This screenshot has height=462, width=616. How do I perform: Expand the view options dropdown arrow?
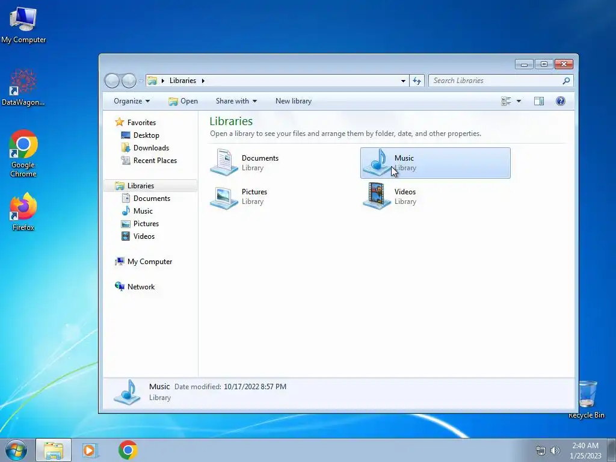[519, 101]
